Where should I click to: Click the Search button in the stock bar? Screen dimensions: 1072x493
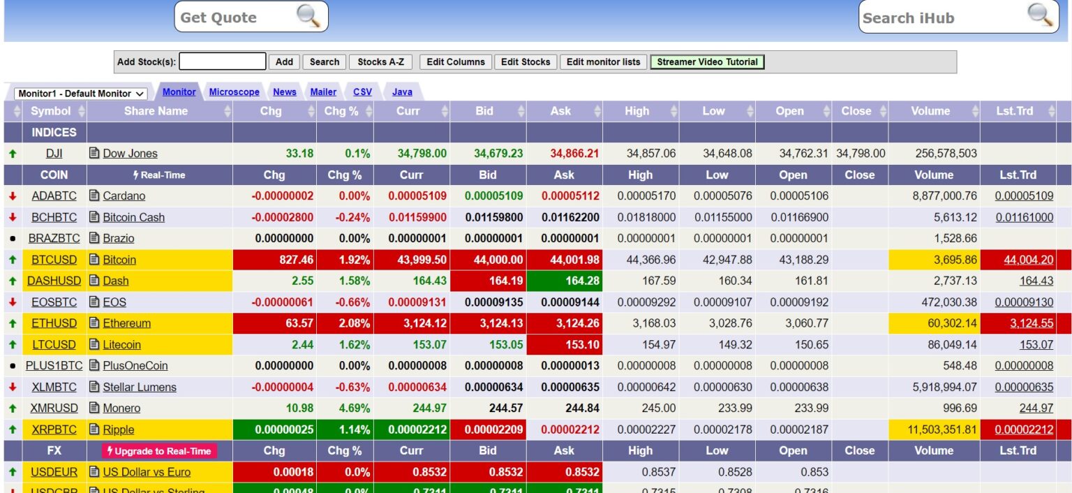(x=325, y=61)
